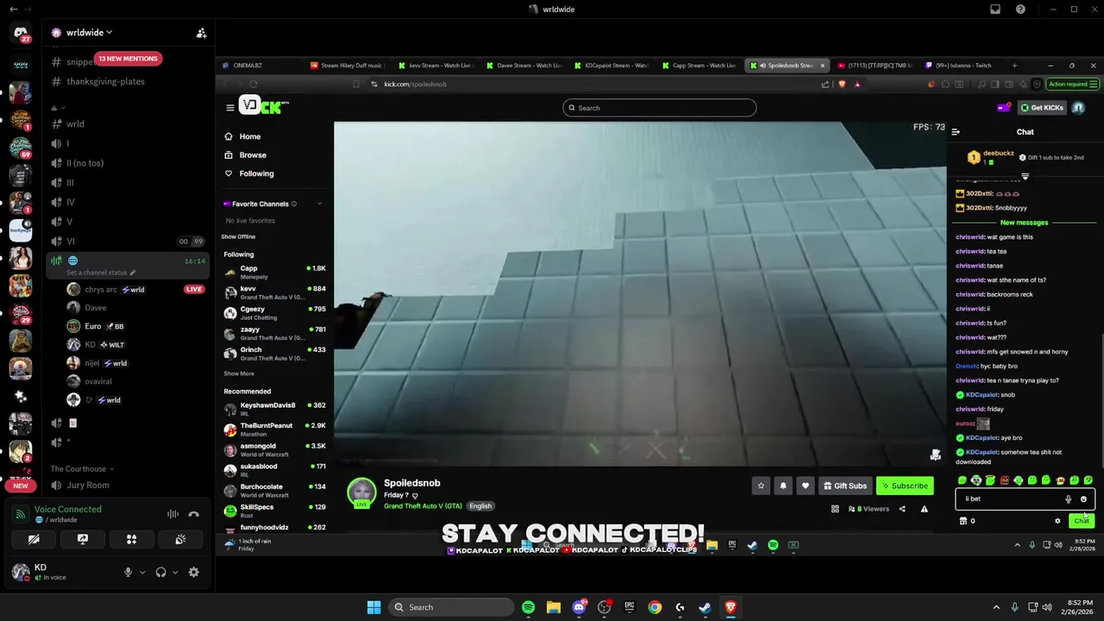Select user ovaviral in voice channel

[98, 381]
